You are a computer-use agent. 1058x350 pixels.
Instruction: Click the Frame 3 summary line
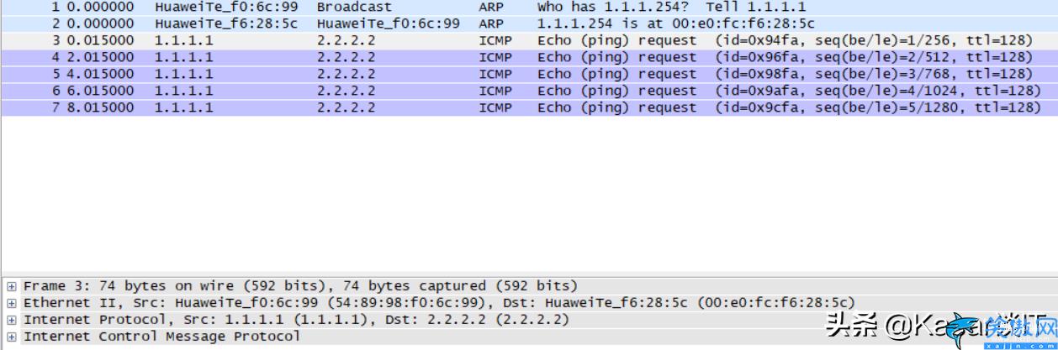(x=300, y=286)
